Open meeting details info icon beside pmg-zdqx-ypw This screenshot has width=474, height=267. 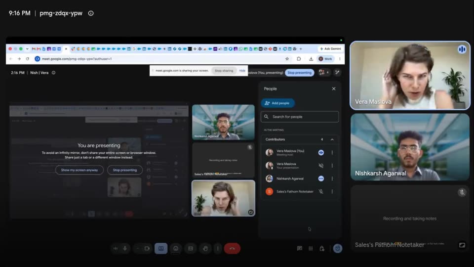pyautogui.click(x=91, y=13)
